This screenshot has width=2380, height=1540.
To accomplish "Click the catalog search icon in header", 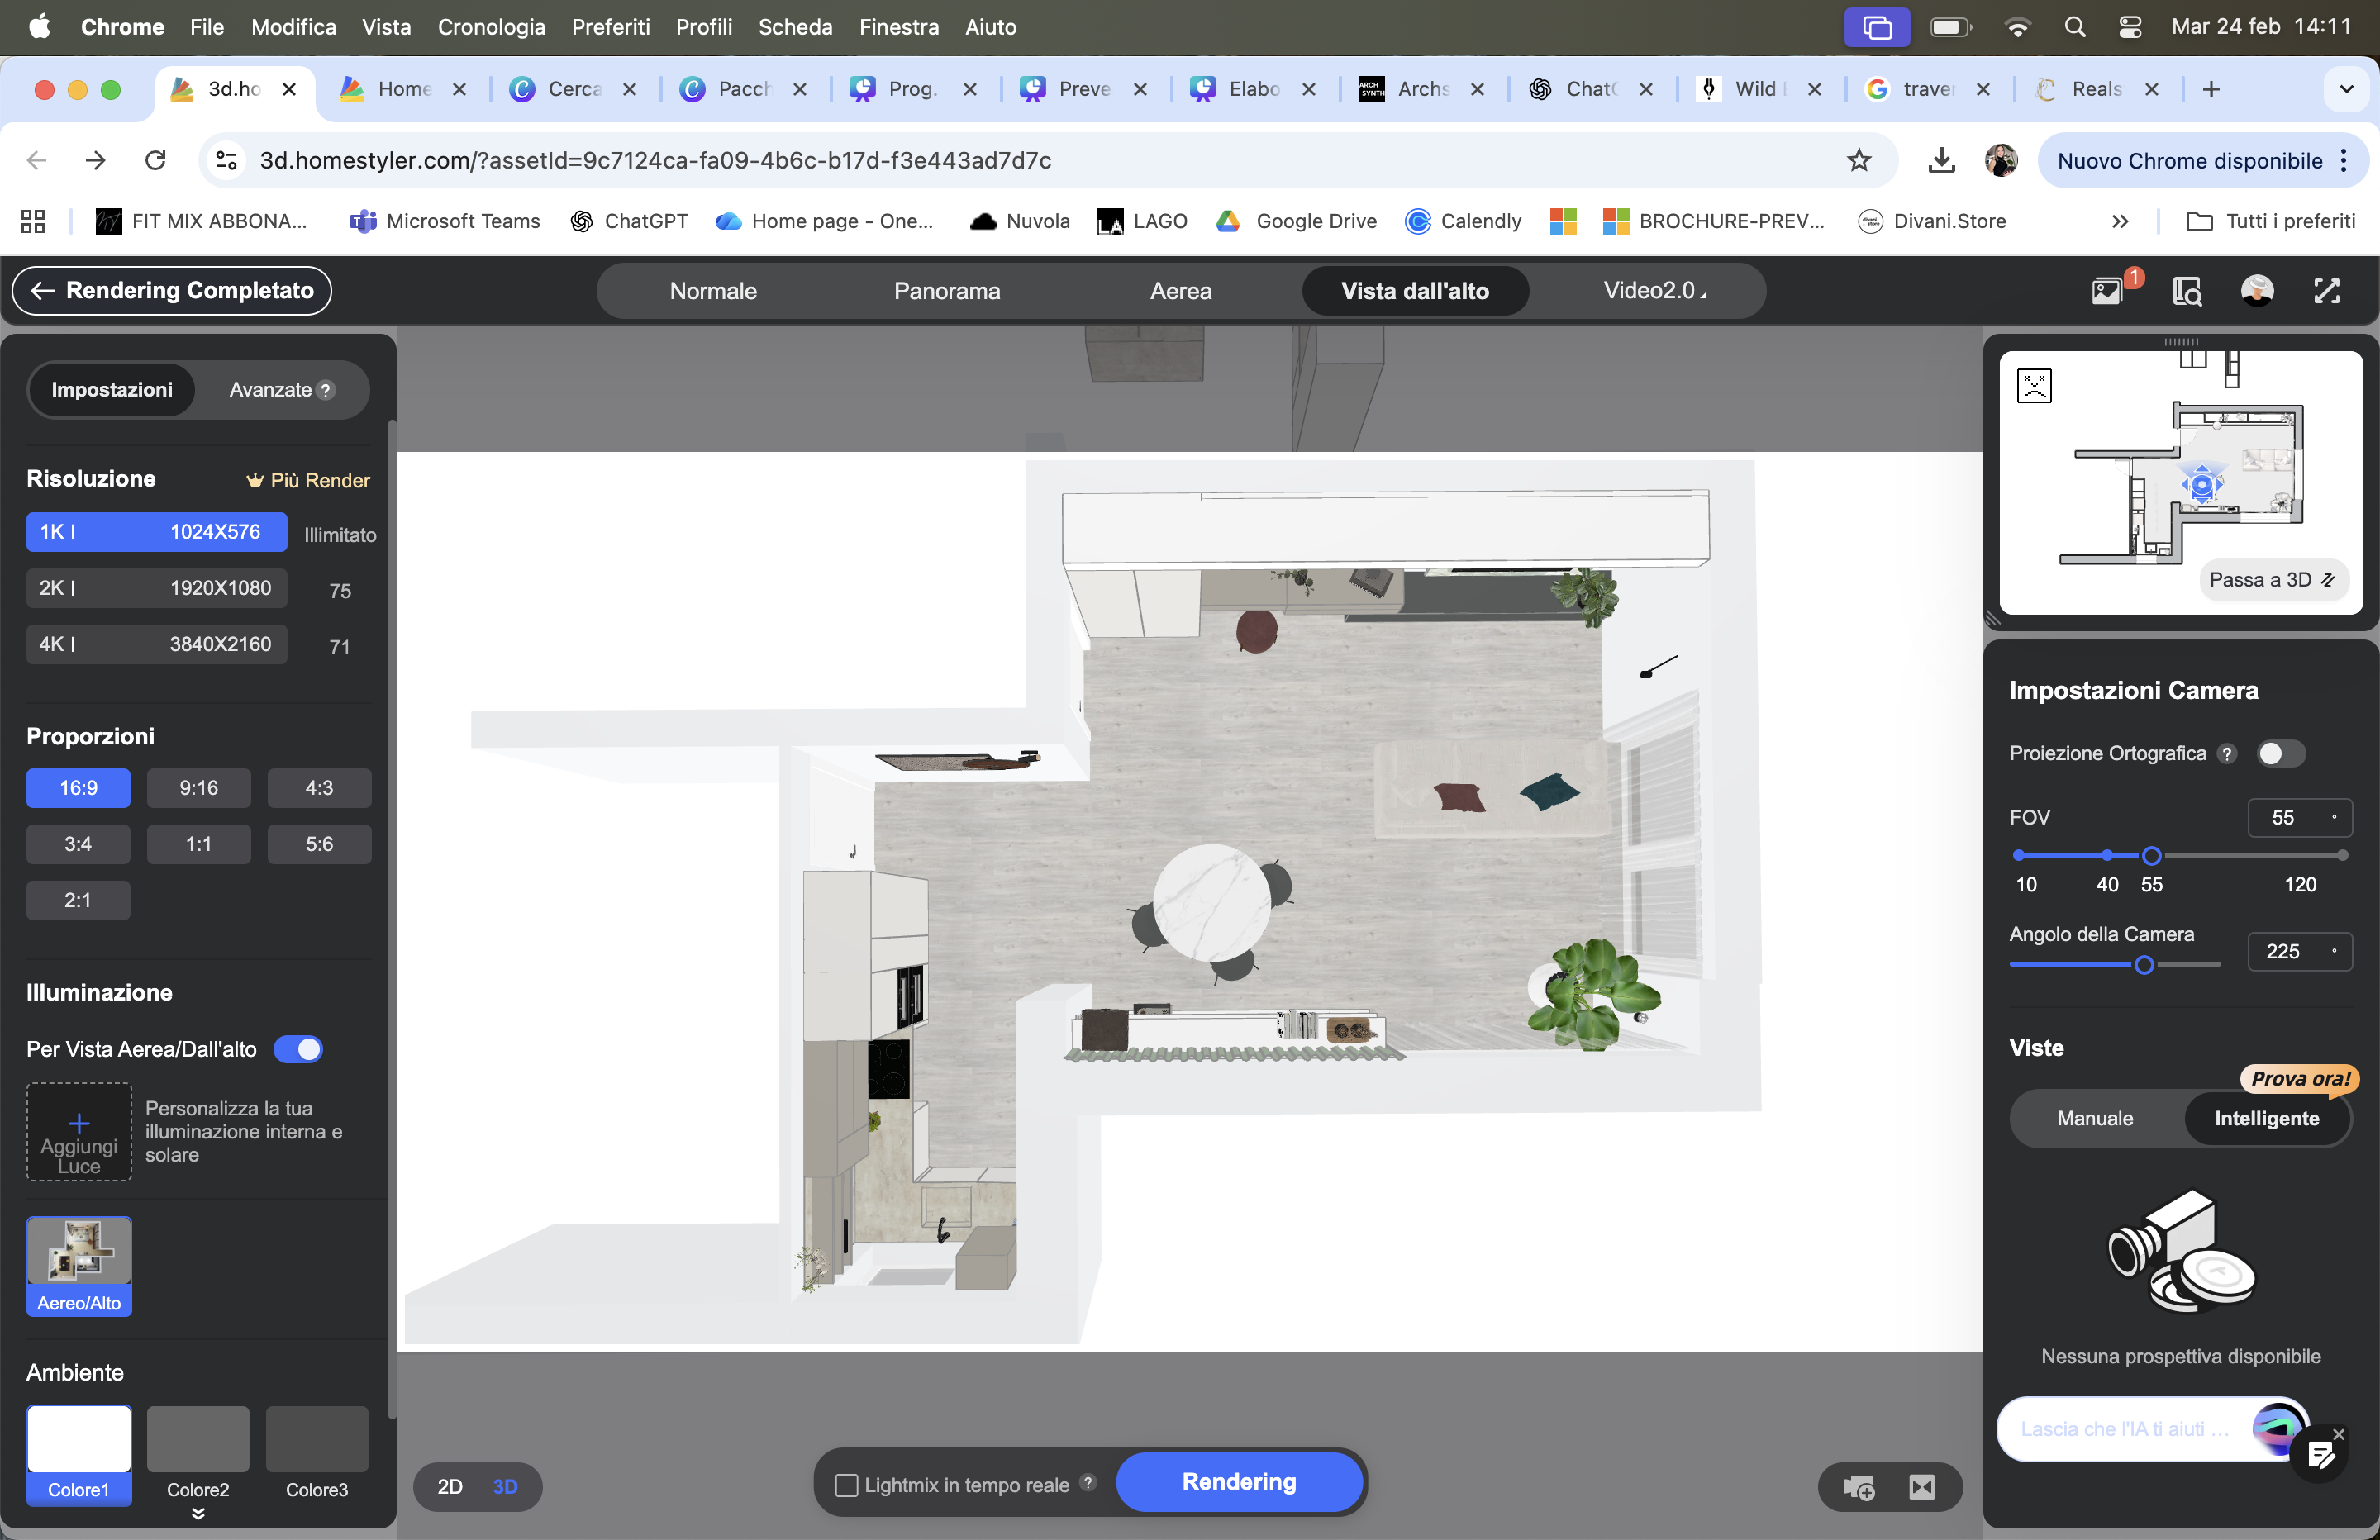I will (x=2187, y=291).
